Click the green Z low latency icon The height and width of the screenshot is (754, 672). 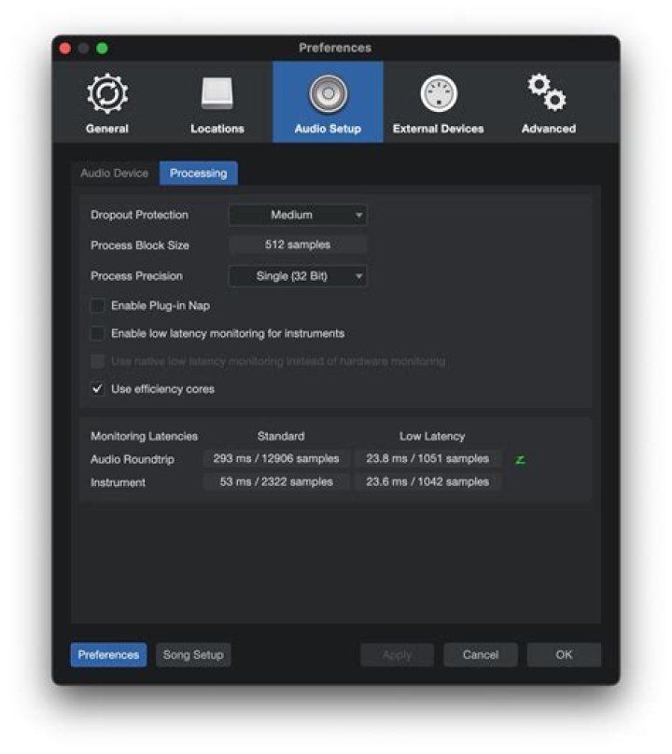[x=520, y=460]
